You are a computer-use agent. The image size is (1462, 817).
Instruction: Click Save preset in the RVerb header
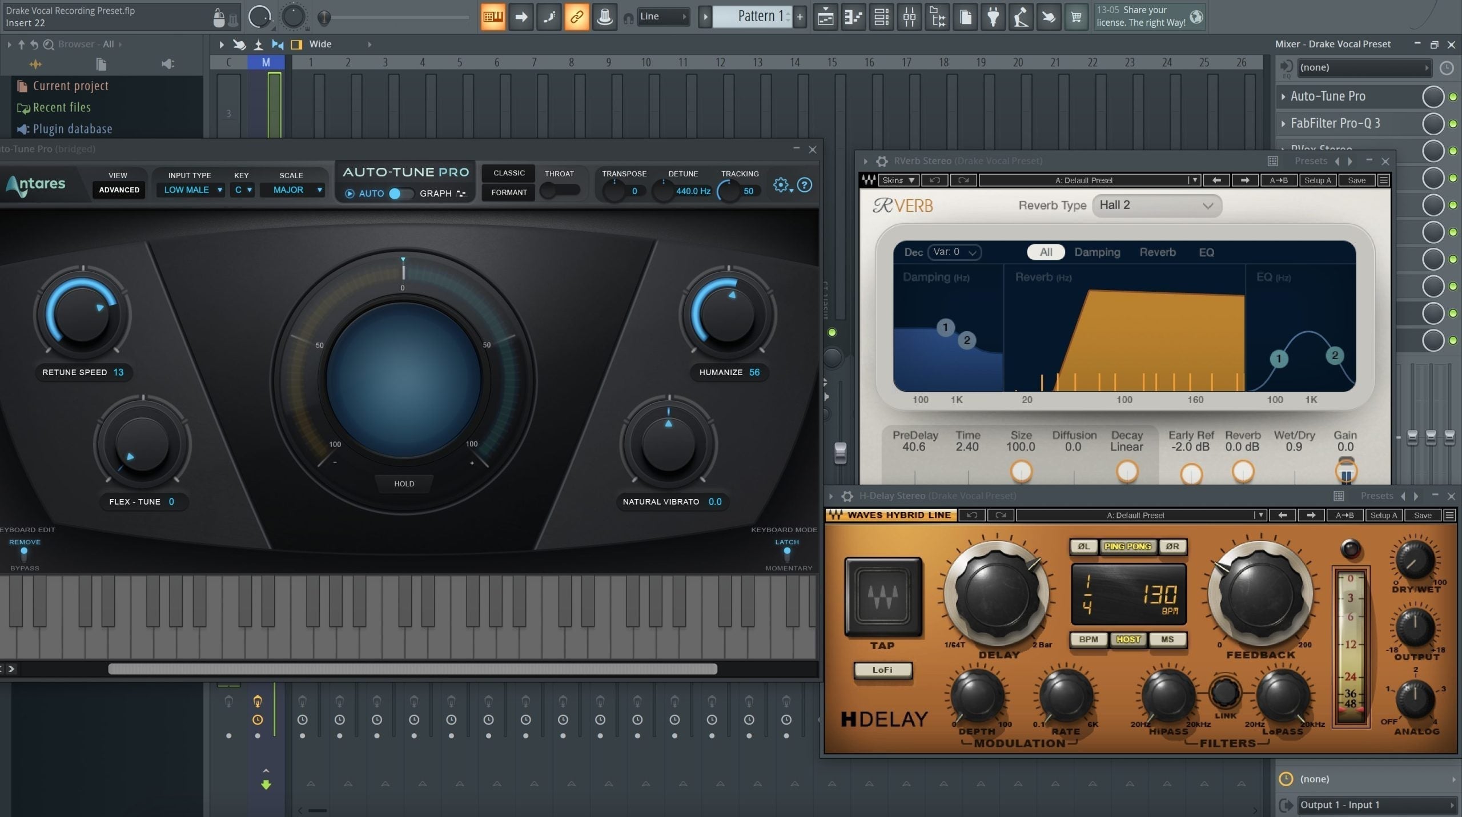[x=1356, y=180]
